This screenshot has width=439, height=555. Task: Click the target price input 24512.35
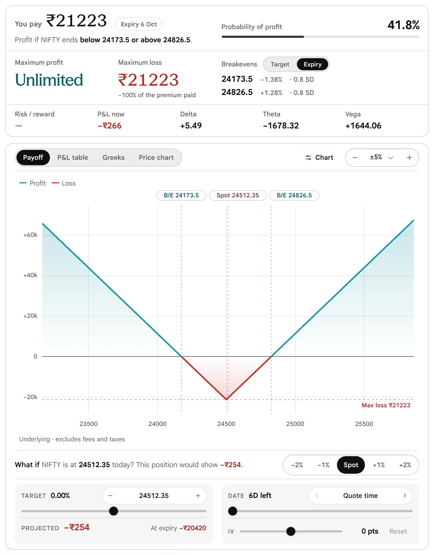[x=154, y=496]
